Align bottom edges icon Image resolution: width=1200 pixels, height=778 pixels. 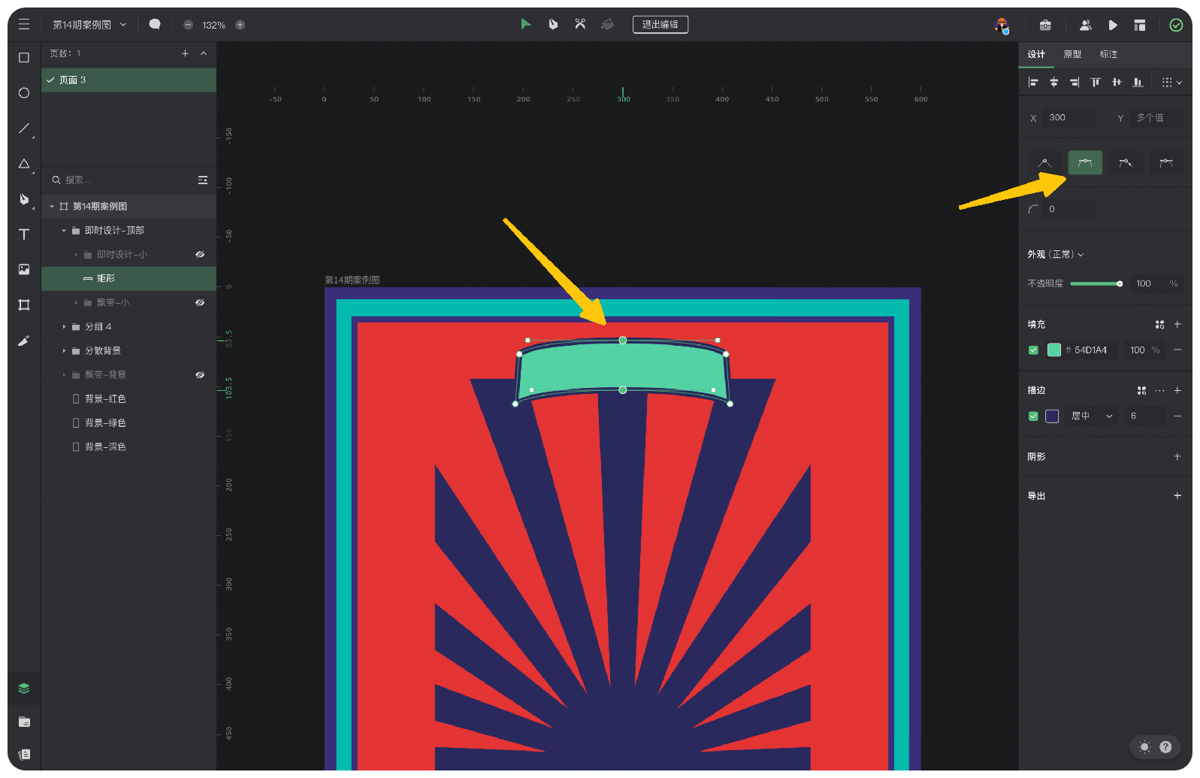tap(1138, 82)
